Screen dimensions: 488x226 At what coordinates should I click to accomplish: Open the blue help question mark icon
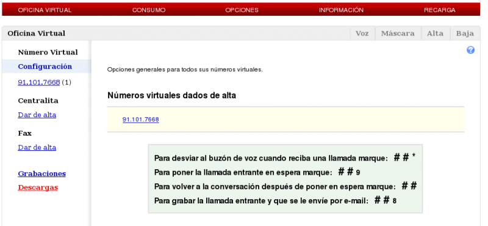470,50
